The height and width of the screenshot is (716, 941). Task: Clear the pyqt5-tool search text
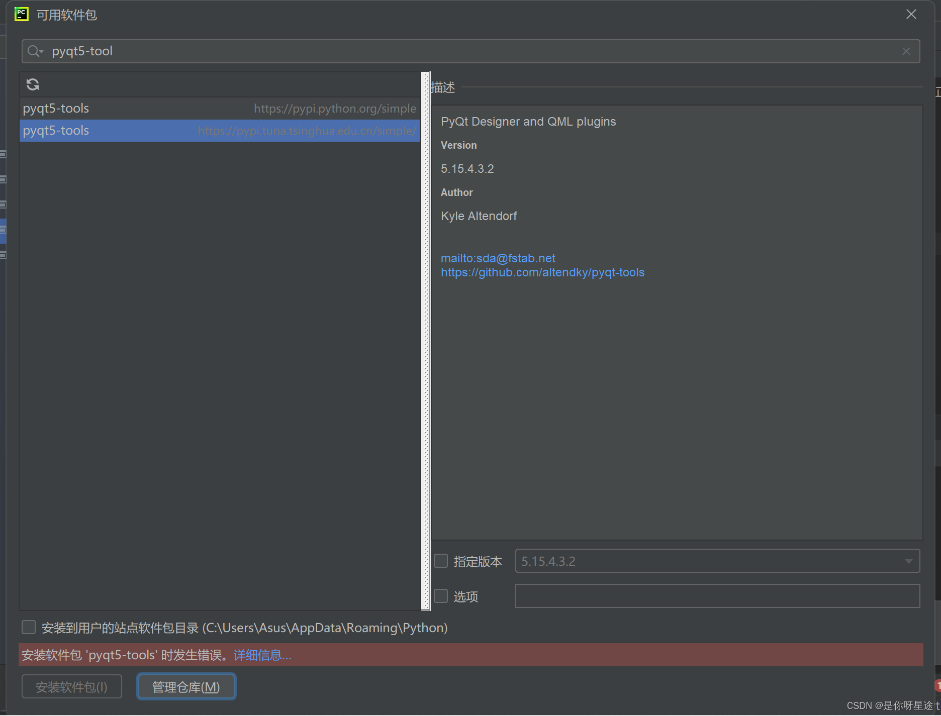(x=906, y=51)
